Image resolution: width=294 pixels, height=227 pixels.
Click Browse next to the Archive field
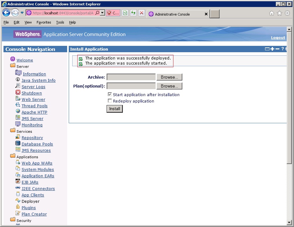[169, 77]
